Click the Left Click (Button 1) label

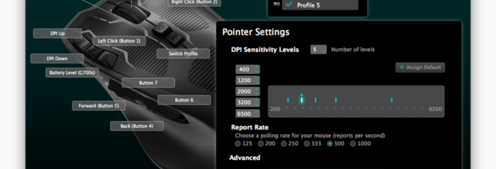119,41
